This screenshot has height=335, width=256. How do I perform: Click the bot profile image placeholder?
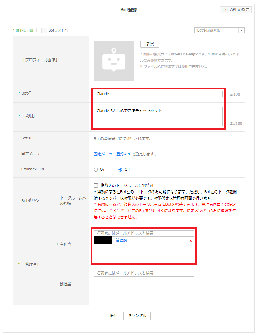tap(114, 61)
